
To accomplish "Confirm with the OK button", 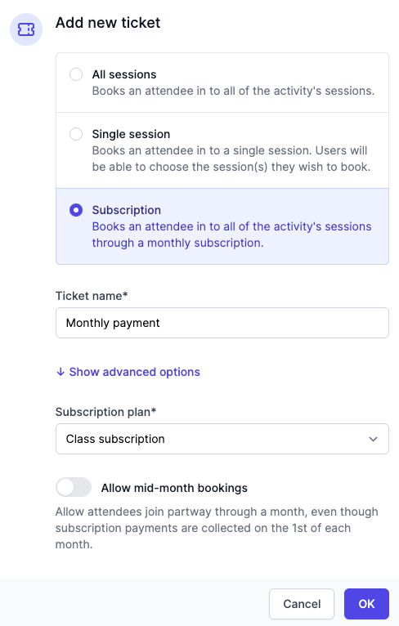I will coord(366,604).
